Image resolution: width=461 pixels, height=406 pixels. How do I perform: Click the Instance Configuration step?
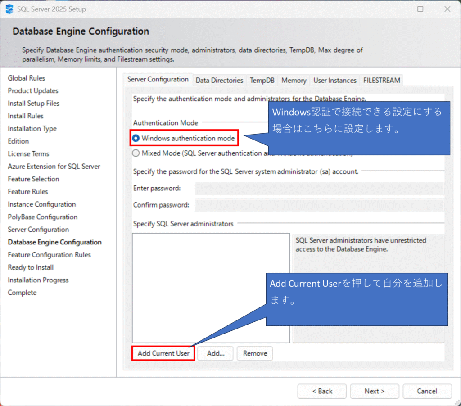point(42,205)
